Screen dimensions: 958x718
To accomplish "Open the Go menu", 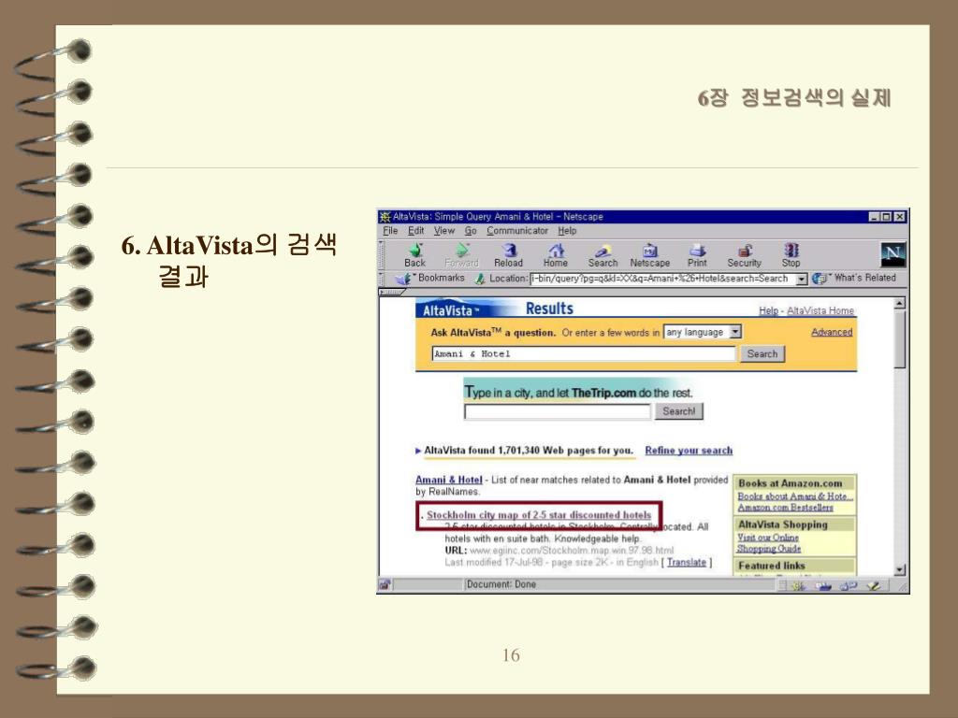I will [471, 231].
